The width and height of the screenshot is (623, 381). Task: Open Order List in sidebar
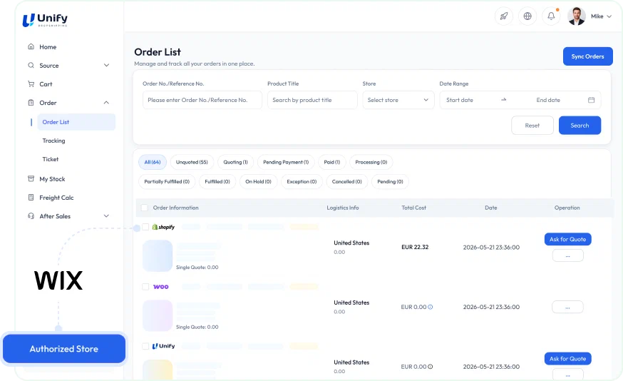76,122
